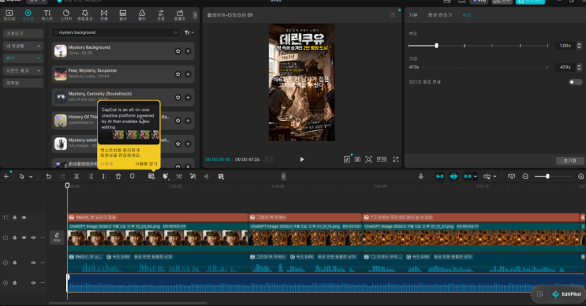586x306 pixels.
Task: Open the Transitions bowtie icon panel
Action: (104, 15)
